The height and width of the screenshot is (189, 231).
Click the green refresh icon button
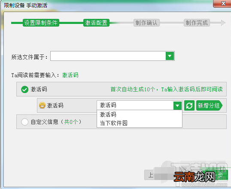click(189, 105)
